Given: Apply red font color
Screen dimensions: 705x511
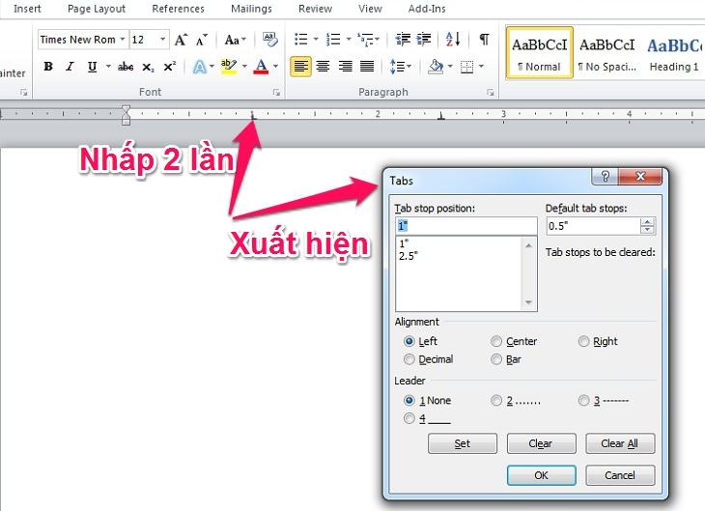Looking at the screenshot, I should click(x=261, y=67).
